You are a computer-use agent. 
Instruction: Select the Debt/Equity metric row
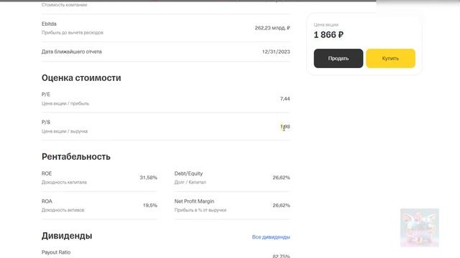tap(232, 178)
